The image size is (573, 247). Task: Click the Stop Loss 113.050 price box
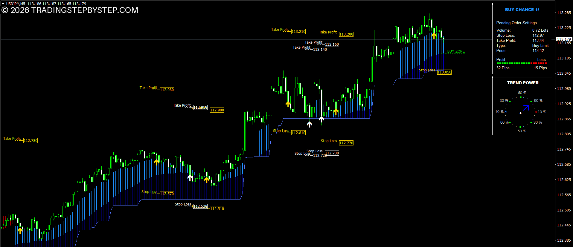444,72
